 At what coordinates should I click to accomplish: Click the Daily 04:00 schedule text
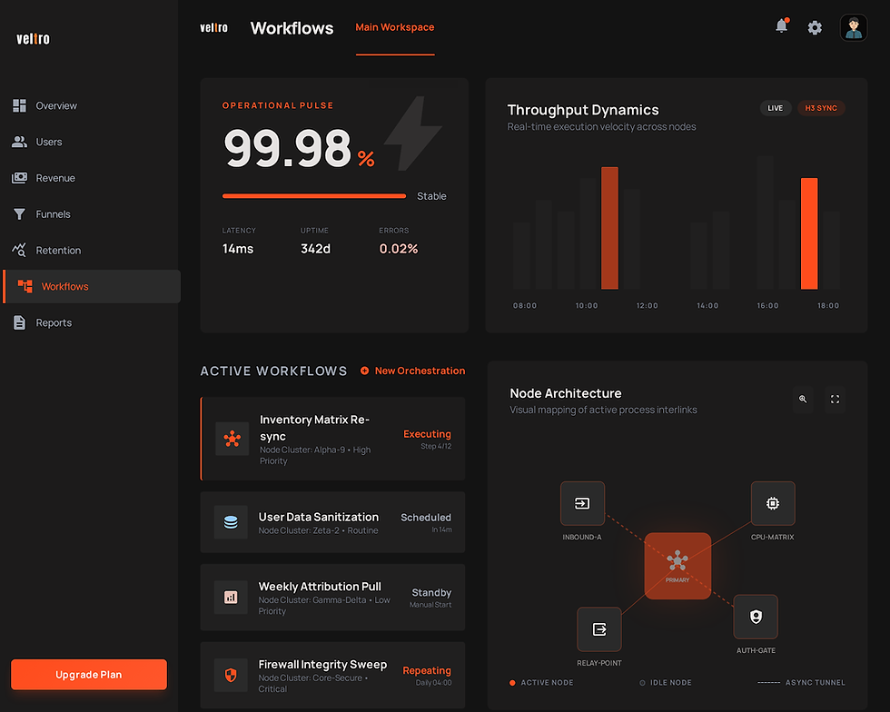[434, 682]
